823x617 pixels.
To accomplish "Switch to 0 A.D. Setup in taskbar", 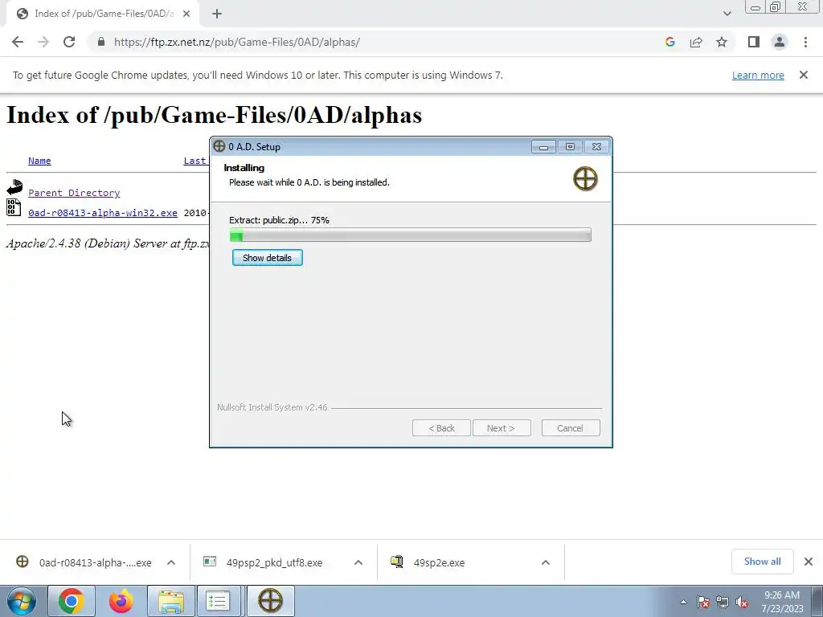I will (270, 601).
